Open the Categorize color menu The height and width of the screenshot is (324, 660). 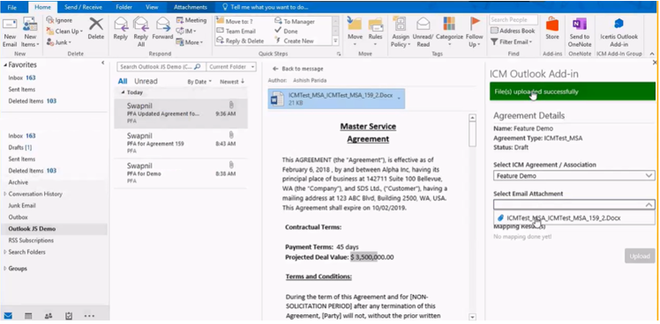(449, 32)
